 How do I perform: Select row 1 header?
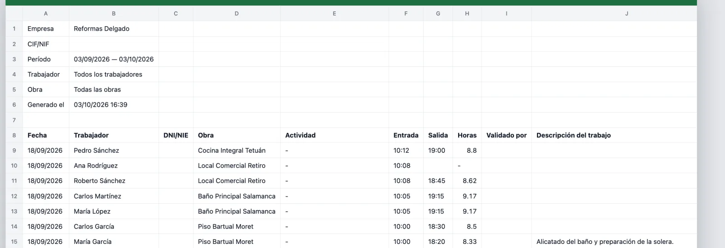pos(14,29)
